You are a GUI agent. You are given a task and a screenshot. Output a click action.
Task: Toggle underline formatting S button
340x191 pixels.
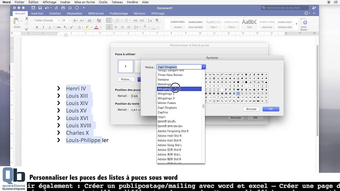(x=50, y=27)
